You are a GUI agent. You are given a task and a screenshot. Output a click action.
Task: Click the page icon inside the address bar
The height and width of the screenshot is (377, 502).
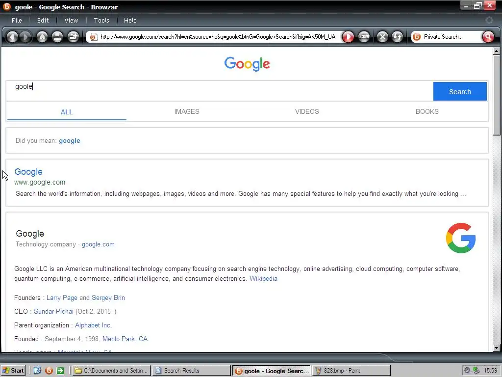pyautogui.click(x=93, y=37)
